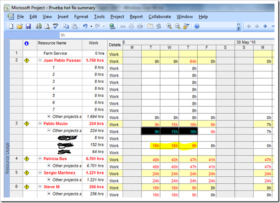Open the Undo history dropdown arrow
Image resolution: width=280 pixels, height=203 pixels.
pyautogui.click(x=91, y=27)
